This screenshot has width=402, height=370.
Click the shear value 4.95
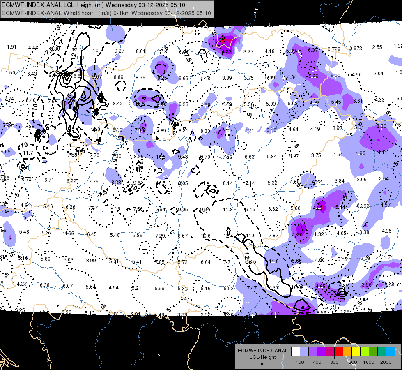387,231
